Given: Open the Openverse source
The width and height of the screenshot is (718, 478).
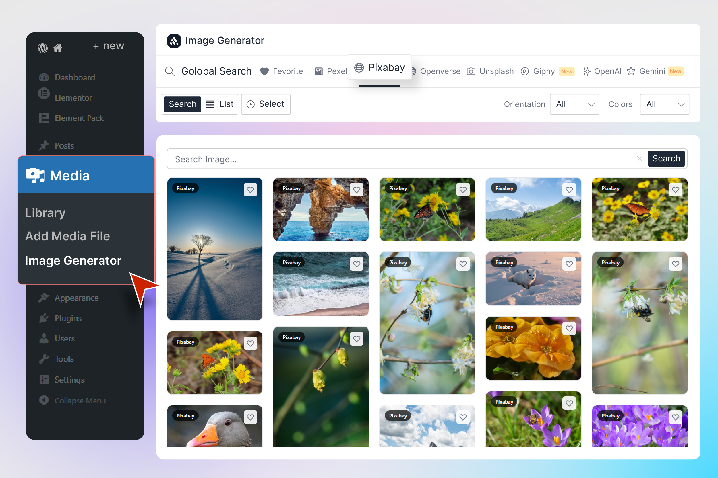Looking at the screenshot, I should [x=440, y=71].
